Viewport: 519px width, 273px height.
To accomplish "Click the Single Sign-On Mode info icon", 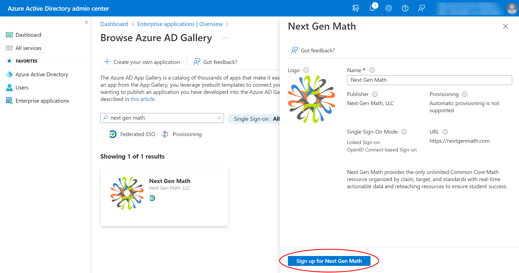I will click(x=404, y=132).
